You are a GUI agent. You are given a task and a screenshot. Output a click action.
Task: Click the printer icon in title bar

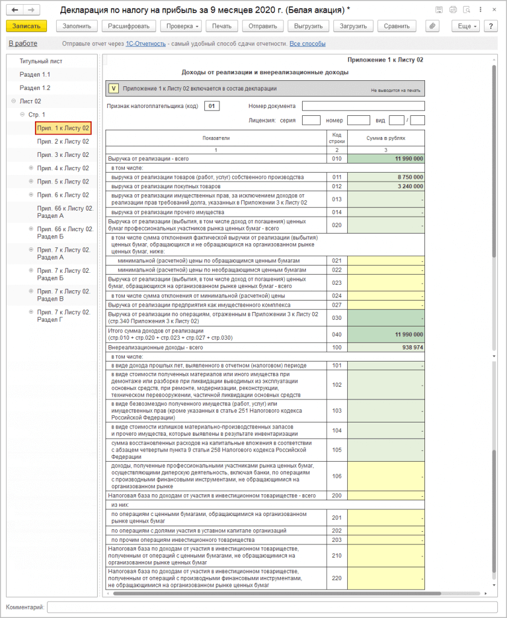coord(453,11)
